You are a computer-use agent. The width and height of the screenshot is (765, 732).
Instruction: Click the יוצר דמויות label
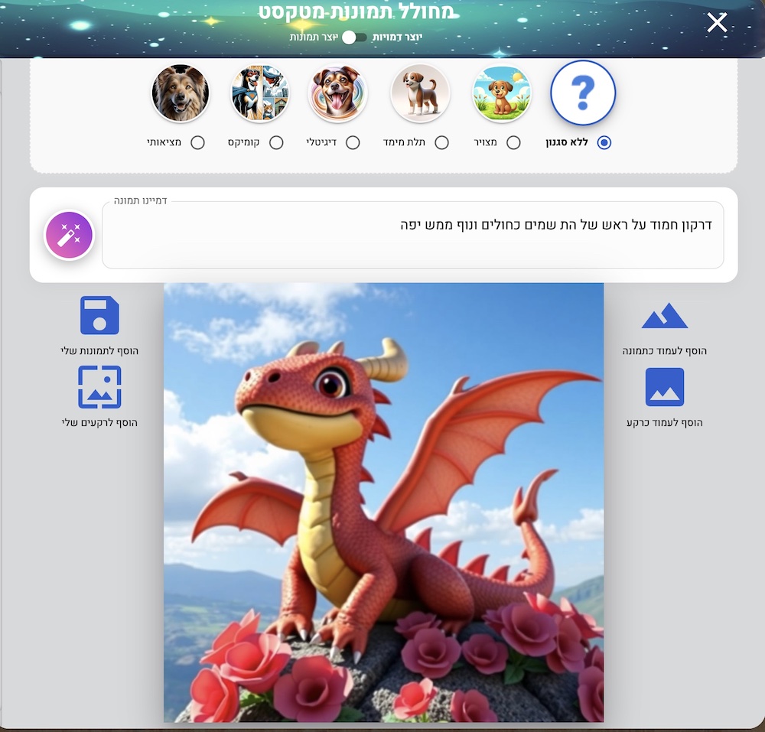click(397, 37)
